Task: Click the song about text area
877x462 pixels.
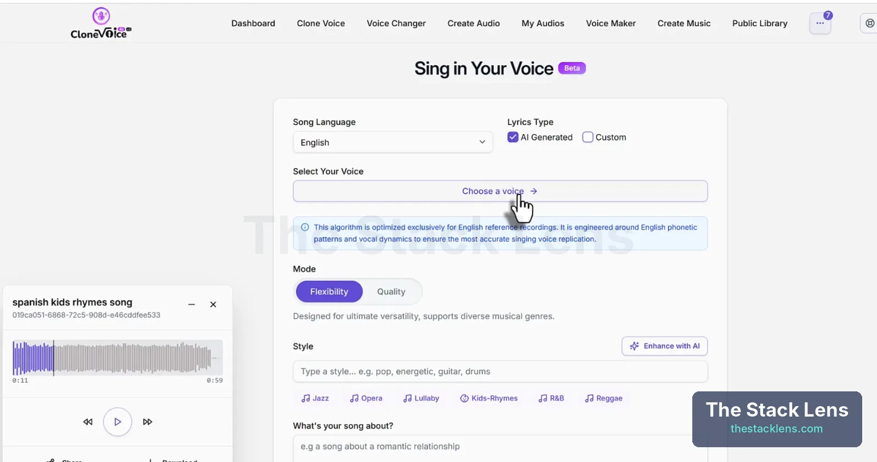Action: (500, 449)
